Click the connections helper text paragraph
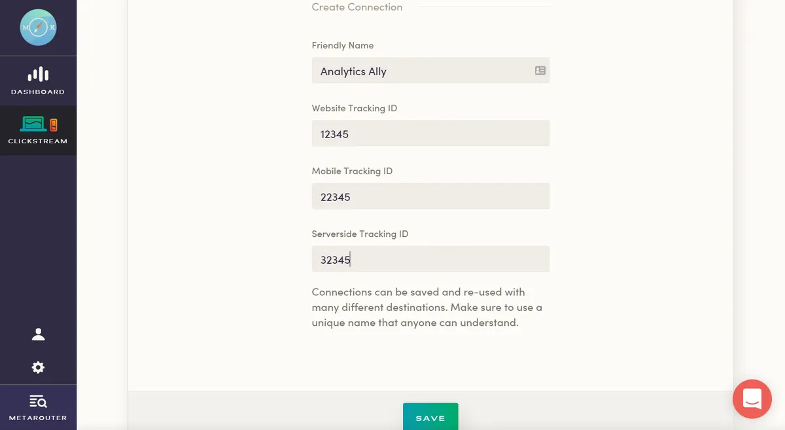The image size is (785, 430). (427, 307)
